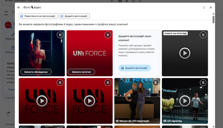Screen dimensions: 223x128
Task: Delete first UNI FORCE logo video in second row
Action: (60, 83)
